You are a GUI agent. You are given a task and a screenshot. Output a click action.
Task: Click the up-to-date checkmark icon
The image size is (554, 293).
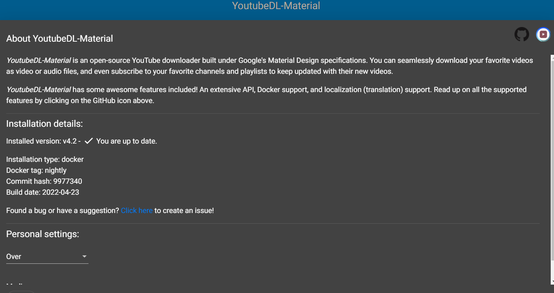click(88, 141)
